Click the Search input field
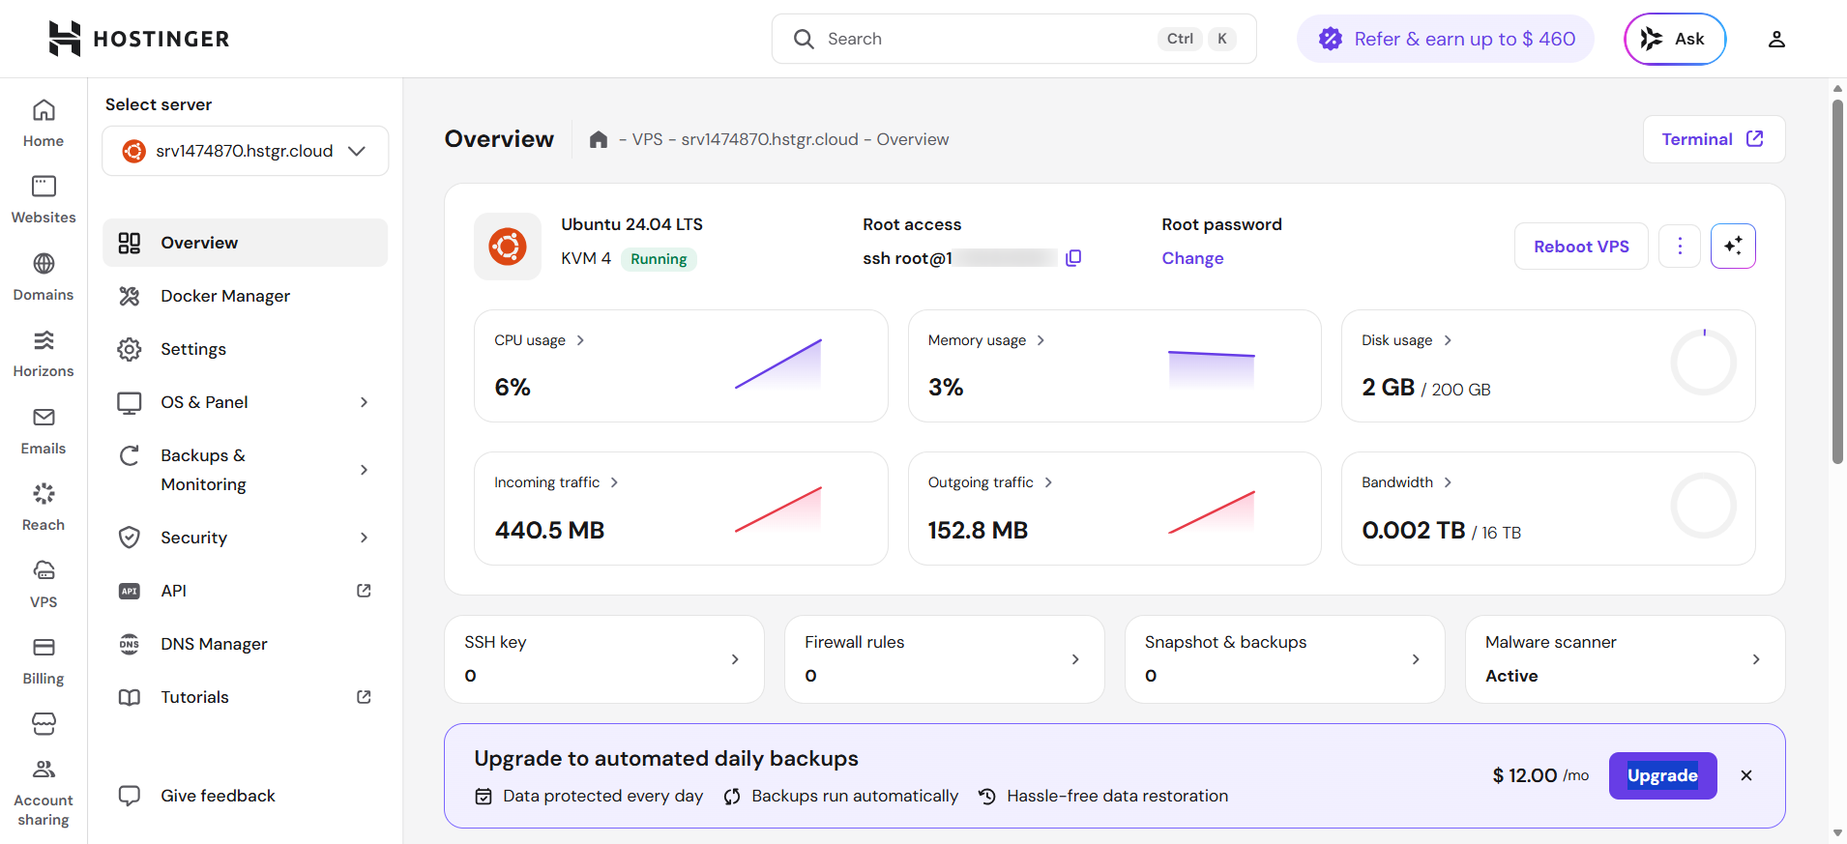 [x=1013, y=39]
